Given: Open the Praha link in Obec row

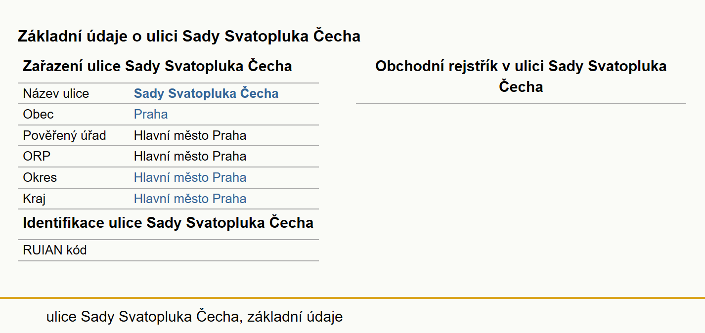Looking at the screenshot, I should [x=151, y=114].
